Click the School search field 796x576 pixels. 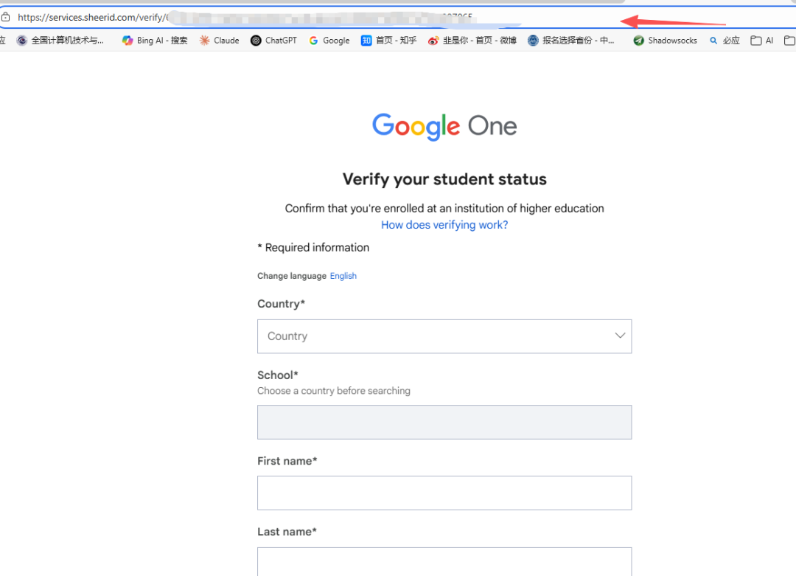(x=444, y=422)
